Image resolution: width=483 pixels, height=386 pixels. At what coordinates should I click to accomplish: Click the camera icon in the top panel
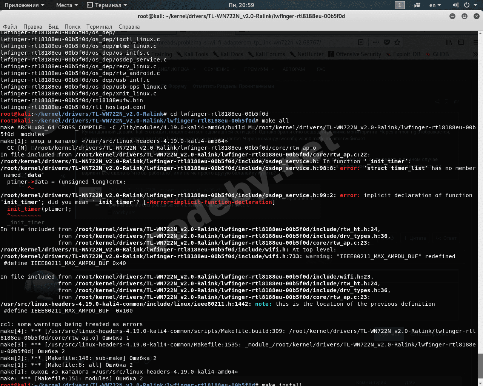click(417, 5)
